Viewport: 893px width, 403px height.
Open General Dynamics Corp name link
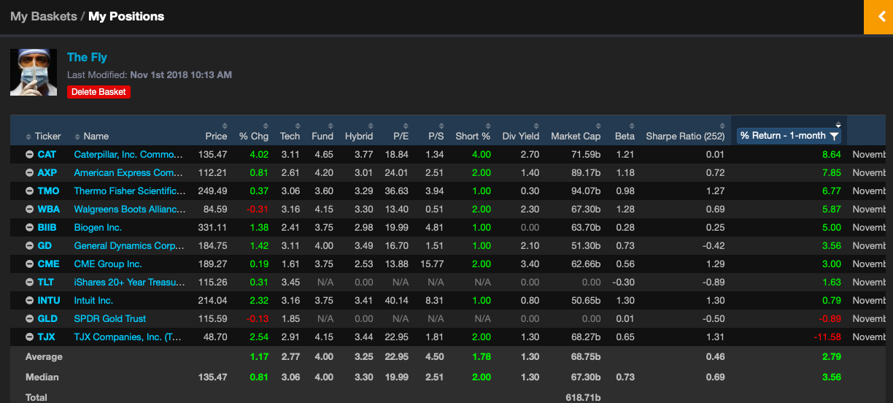pyautogui.click(x=129, y=246)
